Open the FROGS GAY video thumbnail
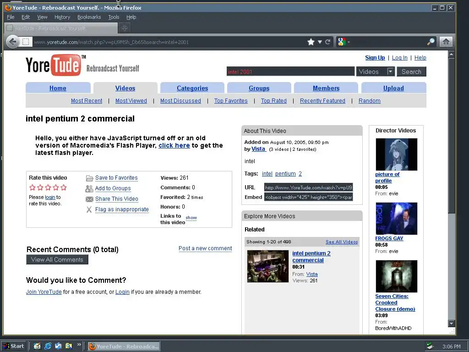Viewport: 469px width, 352px height. click(396, 219)
